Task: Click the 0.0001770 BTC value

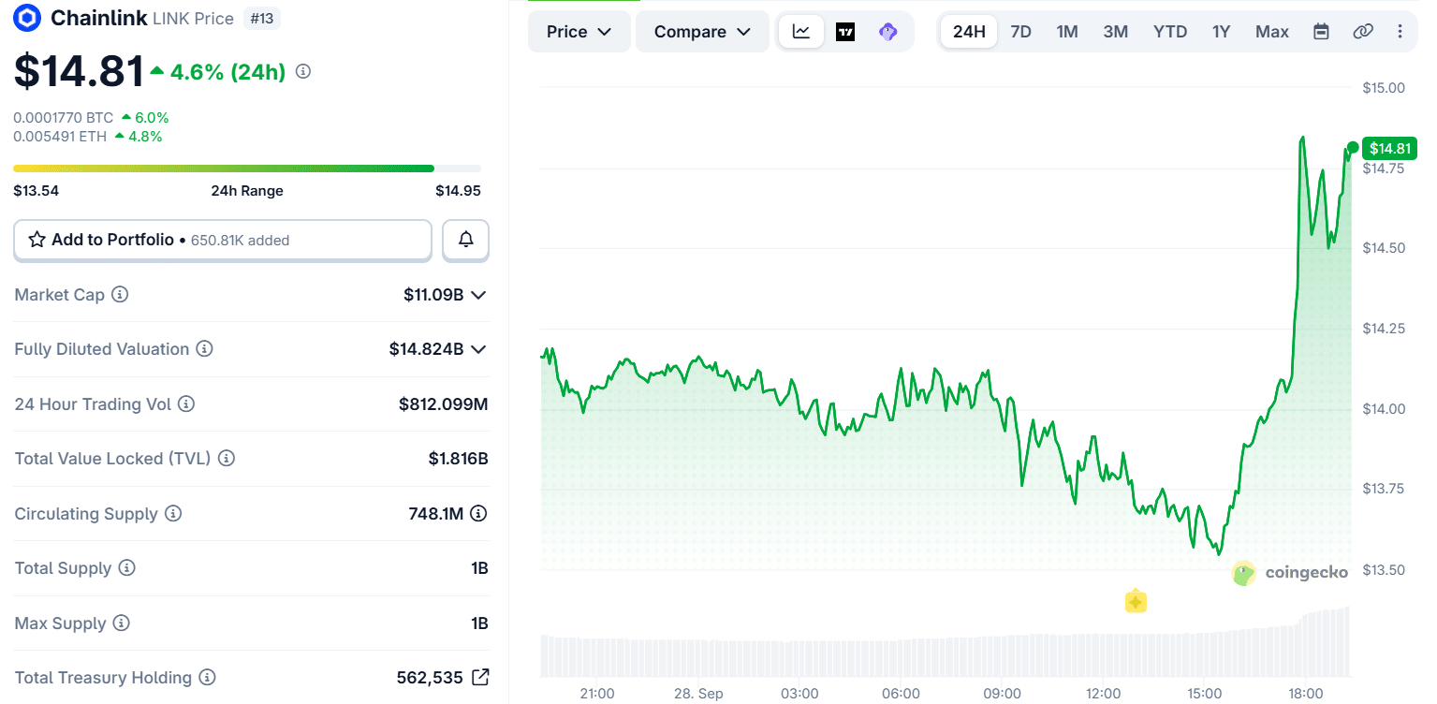Action: click(63, 118)
